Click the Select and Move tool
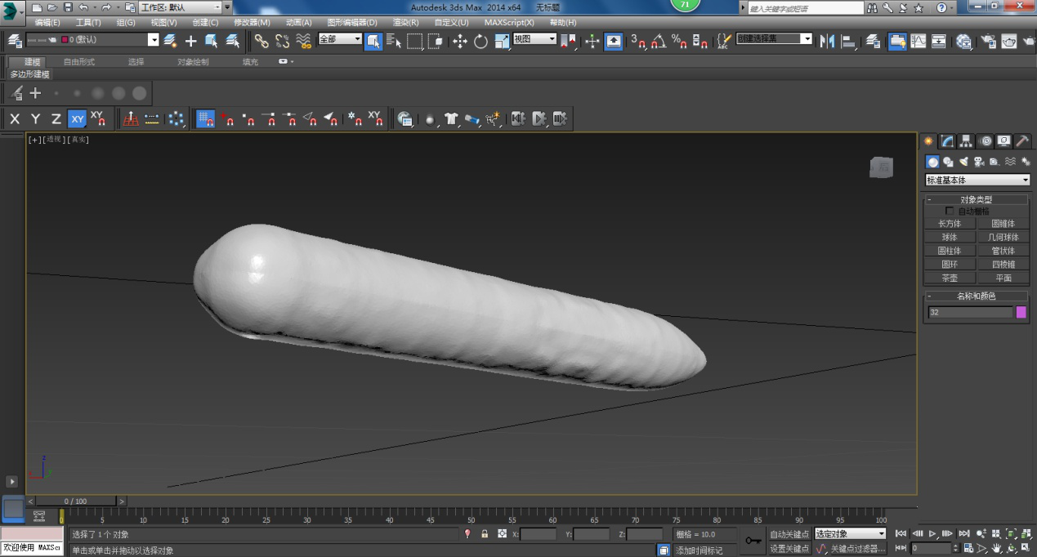The image size is (1037, 557). pyautogui.click(x=460, y=41)
